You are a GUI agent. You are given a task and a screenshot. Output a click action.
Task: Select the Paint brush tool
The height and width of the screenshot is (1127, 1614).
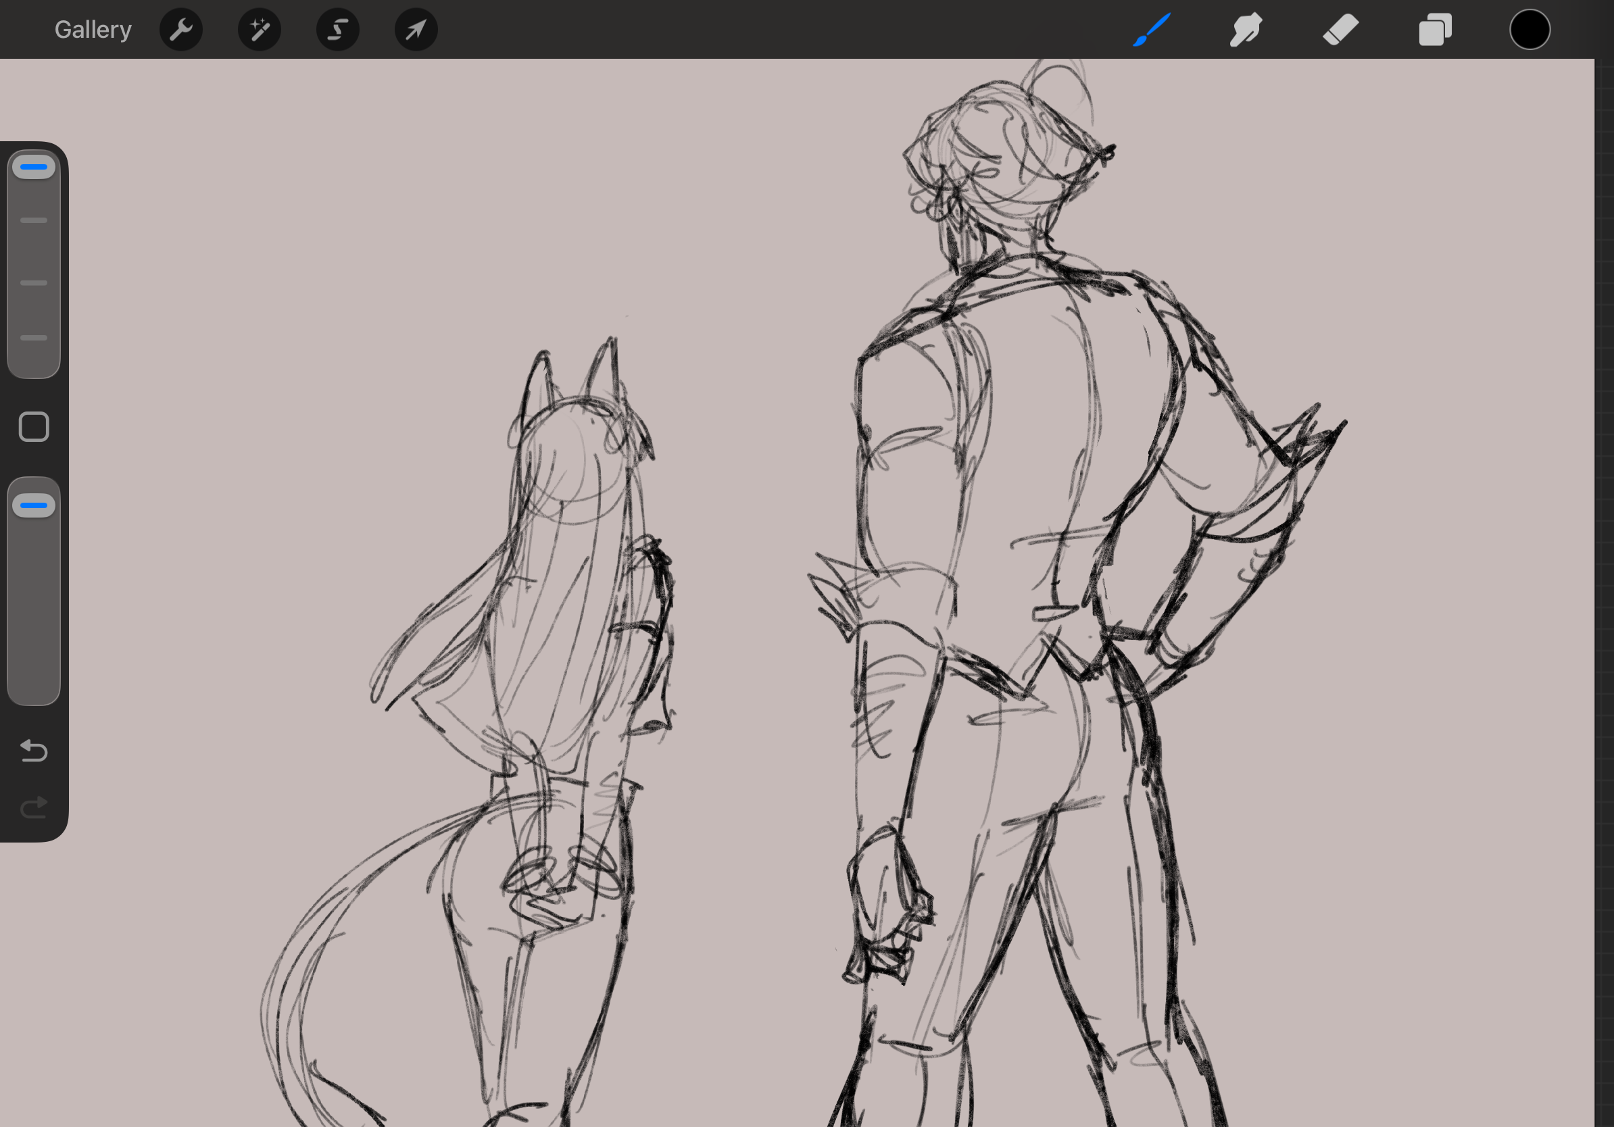pyautogui.click(x=1151, y=30)
